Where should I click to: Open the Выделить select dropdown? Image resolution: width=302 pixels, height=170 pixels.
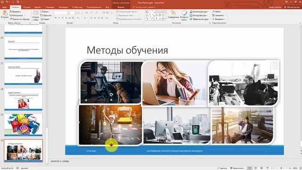pyautogui.click(x=218, y=19)
